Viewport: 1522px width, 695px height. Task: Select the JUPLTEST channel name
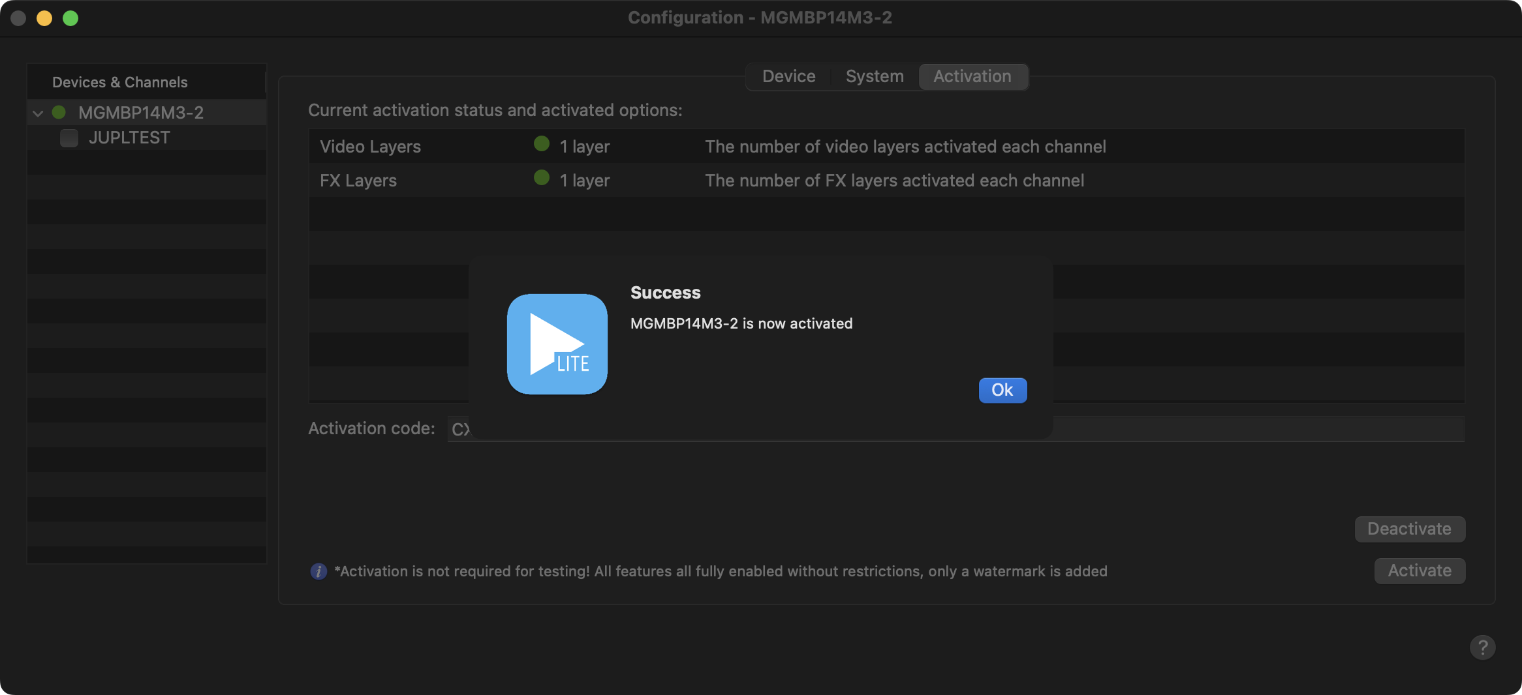click(x=129, y=138)
